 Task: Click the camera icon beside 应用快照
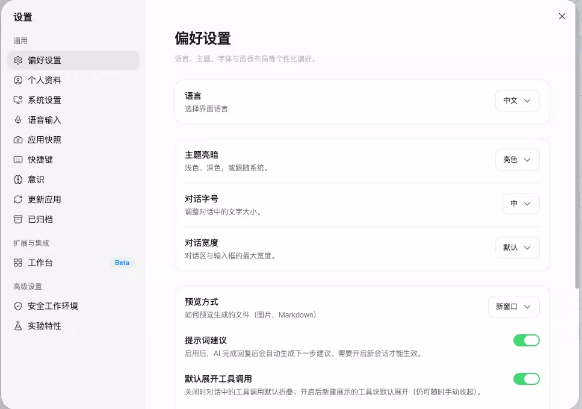coord(18,140)
